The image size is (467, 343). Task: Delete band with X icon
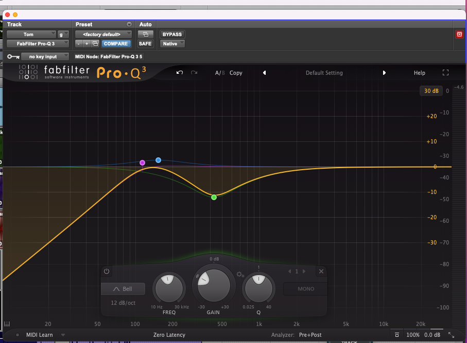[x=321, y=271]
